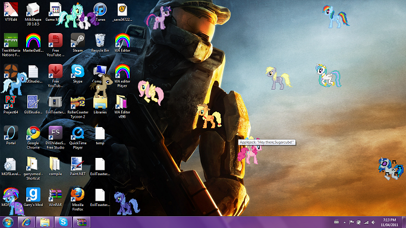Launch the Steam desktop shortcut
This screenshot has height=228, width=406.
tap(78, 40)
